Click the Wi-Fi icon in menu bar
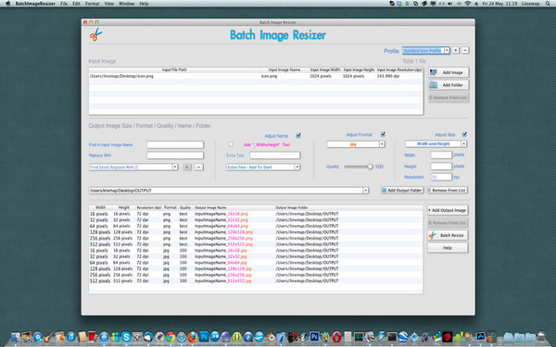Image resolution: width=556 pixels, height=347 pixels. tap(468, 4)
